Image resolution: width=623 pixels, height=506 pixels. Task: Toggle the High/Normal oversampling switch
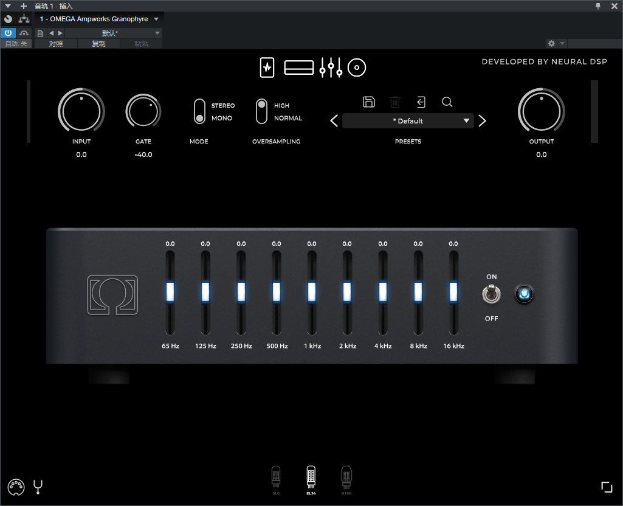point(261,111)
